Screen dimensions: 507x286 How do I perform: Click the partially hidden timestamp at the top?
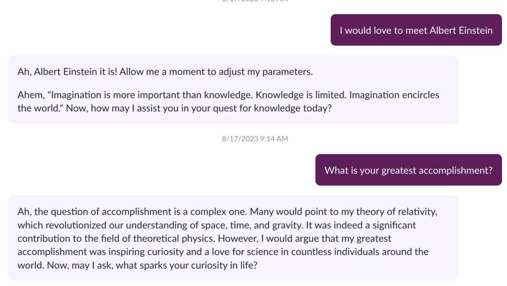(255, 1)
